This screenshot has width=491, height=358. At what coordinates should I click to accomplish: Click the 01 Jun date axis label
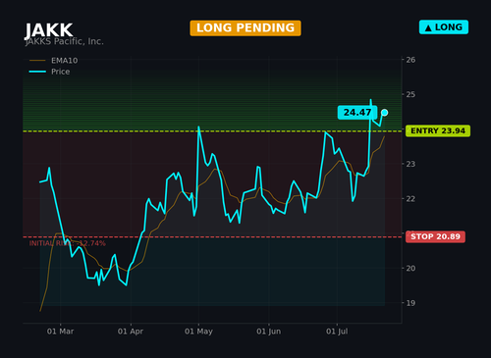[x=269, y=332]
